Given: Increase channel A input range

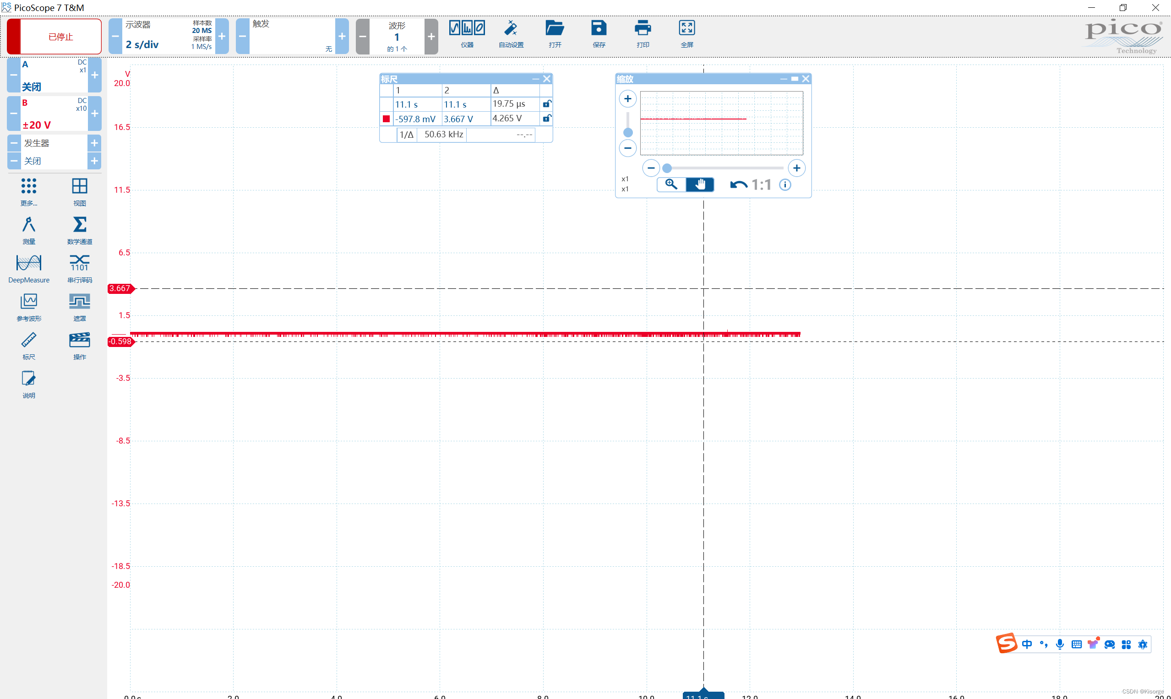Looking at the screenshot, I should [95, 76].
